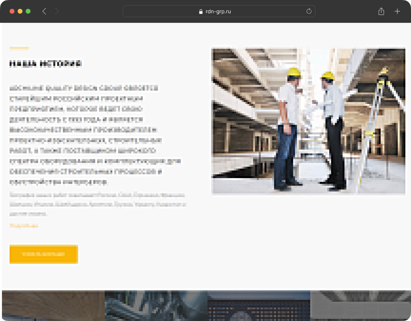Click the 'НАША ИСТОРИЯ' heading
Image resolution: width=411 pixels, height=321 pixels.
[45, 63]
